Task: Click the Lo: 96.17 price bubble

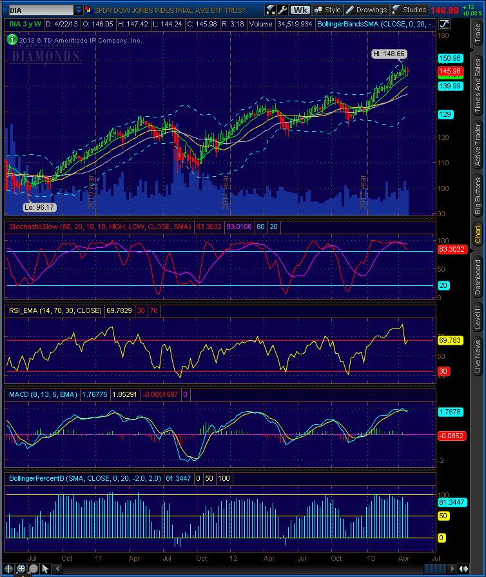Action: click(x=39, y=207)
